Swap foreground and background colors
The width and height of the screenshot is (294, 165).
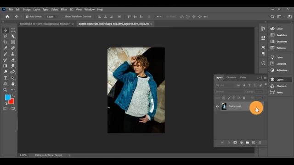(13, 96)
